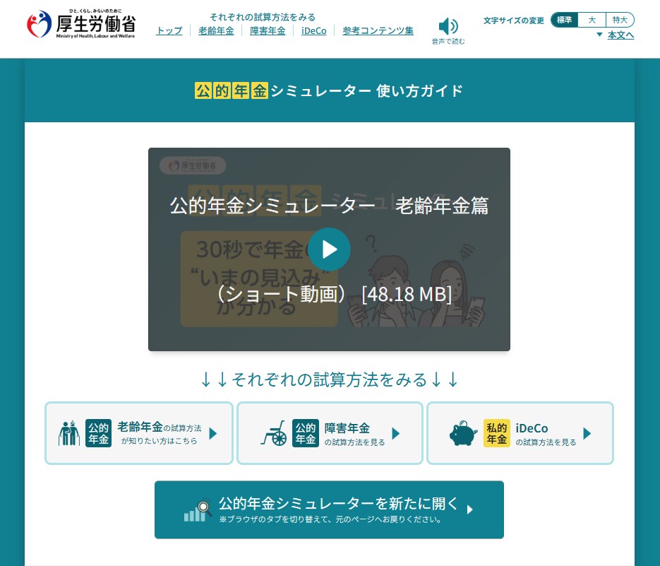Screen dimensions: 660x566
Task: Click the yellow 私的年金 badge on iDeCo card
Action: 497,432
